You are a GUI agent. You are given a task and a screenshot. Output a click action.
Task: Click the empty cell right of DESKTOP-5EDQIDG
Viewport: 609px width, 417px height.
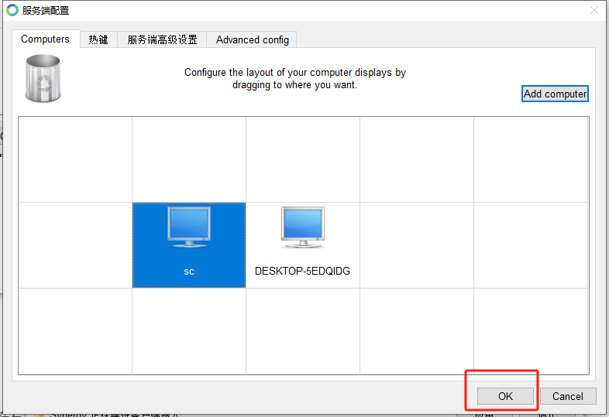(416, 245)
